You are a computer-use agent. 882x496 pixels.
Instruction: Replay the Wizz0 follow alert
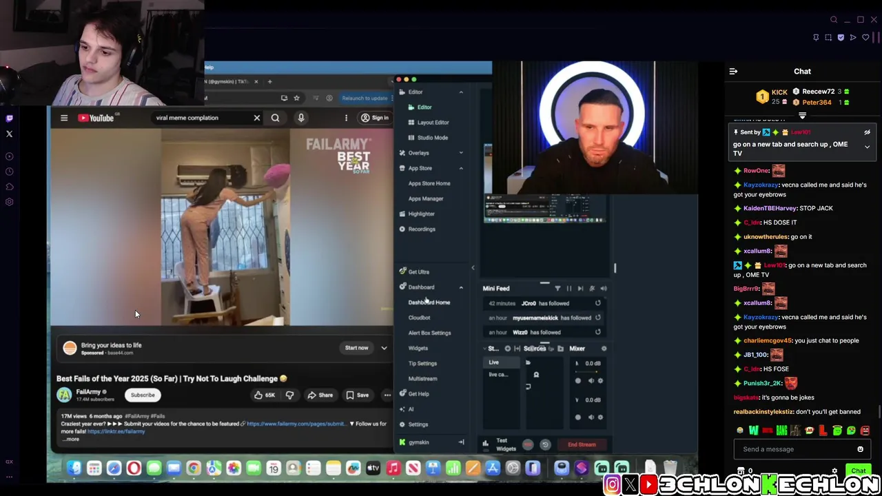click(597, 332)
